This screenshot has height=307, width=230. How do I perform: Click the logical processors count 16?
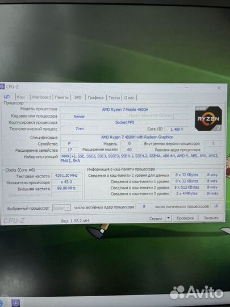pos(216,206)
